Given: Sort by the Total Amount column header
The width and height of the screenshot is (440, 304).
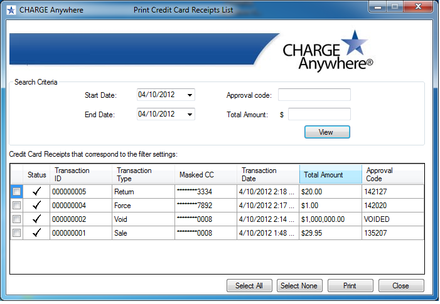Looking at the screenshot, I should (330, 175).
